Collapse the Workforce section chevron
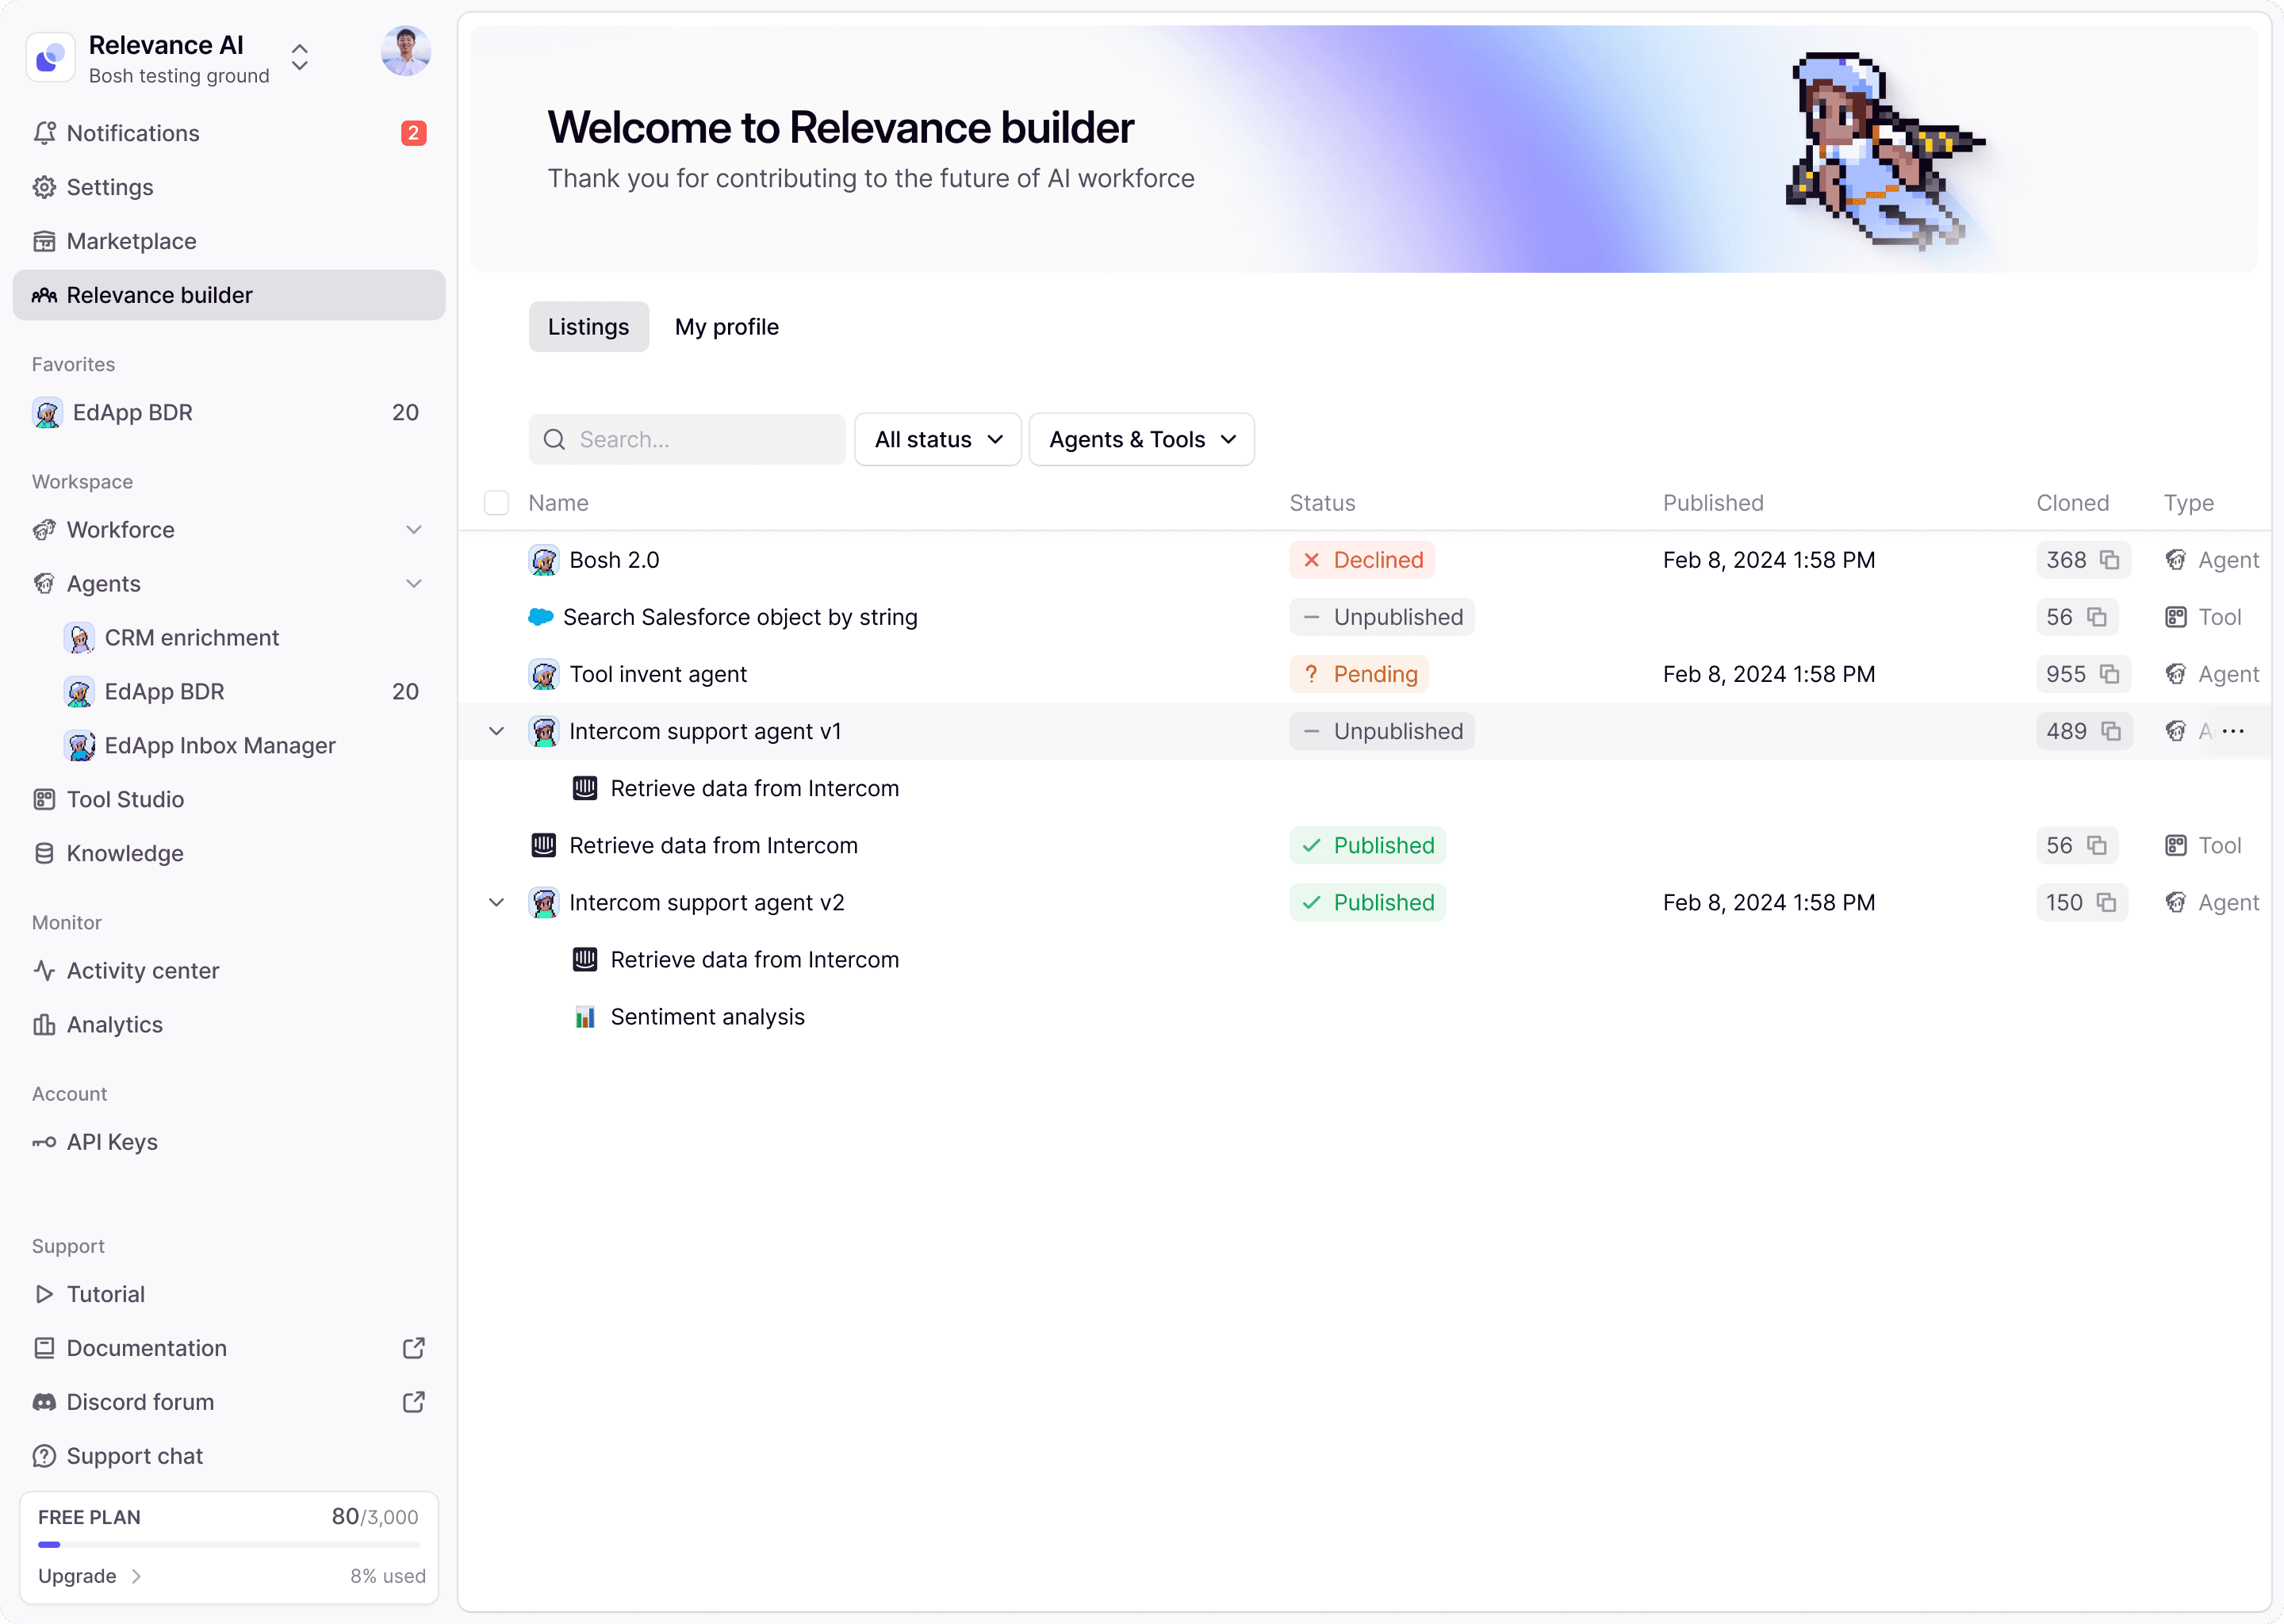Screen dimensions: 2284x1624 (413, 530)
